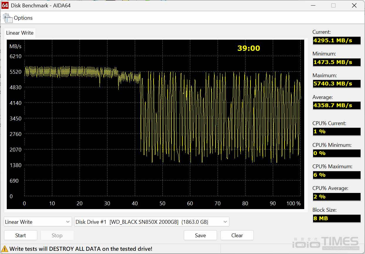Click the Clear button
Viewport: 365px width, 254px height.
pyautogui.click(x=237, y=235)
